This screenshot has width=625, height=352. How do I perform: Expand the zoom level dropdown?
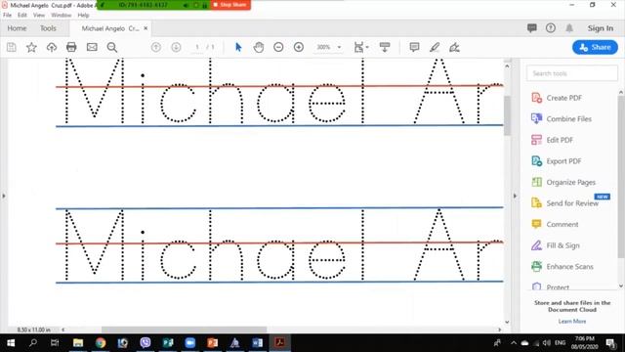339,47
